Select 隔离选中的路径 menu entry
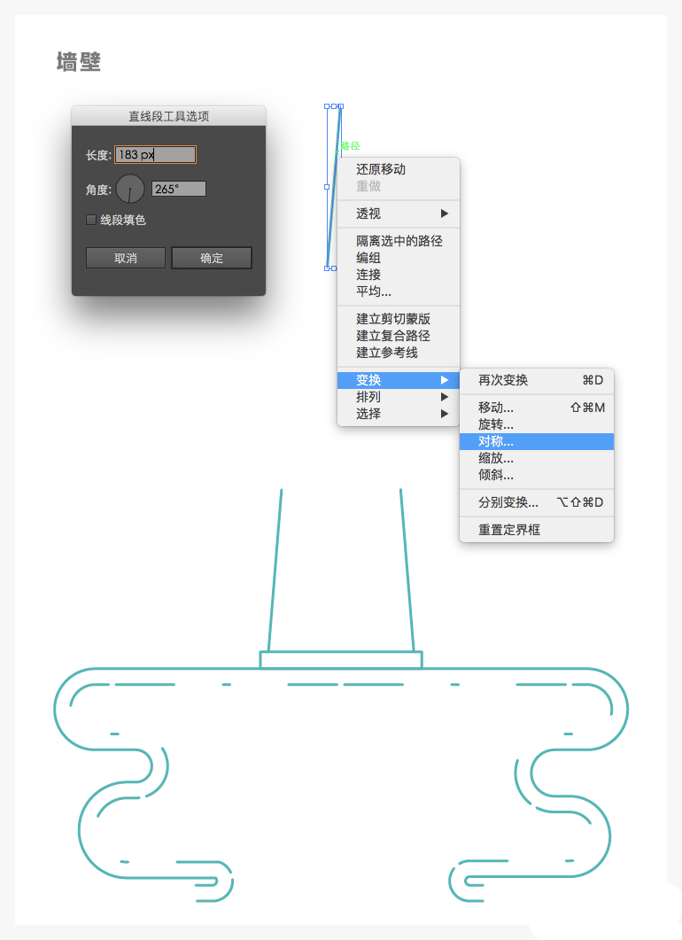This screenshot has width=682, height=940. click(399, 241)
